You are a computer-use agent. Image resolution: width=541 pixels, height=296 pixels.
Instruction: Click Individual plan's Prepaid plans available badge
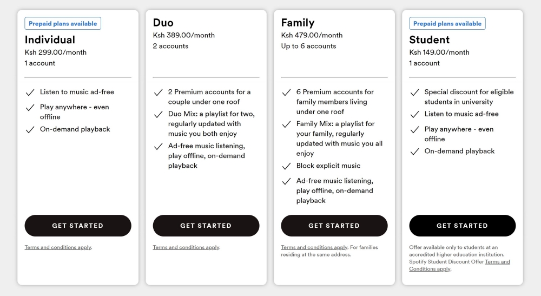coord(63,24)
